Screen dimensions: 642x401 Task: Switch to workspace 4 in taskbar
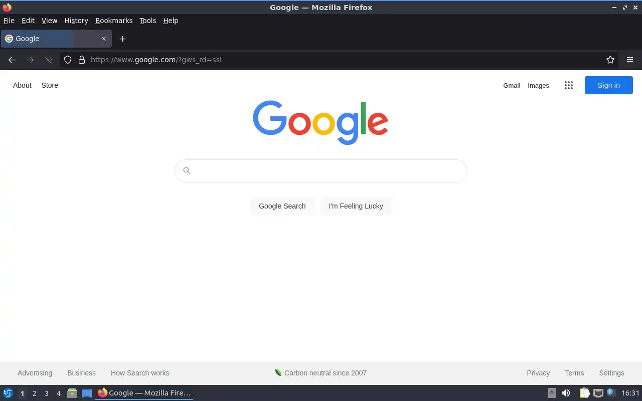(x=58, y=393)
